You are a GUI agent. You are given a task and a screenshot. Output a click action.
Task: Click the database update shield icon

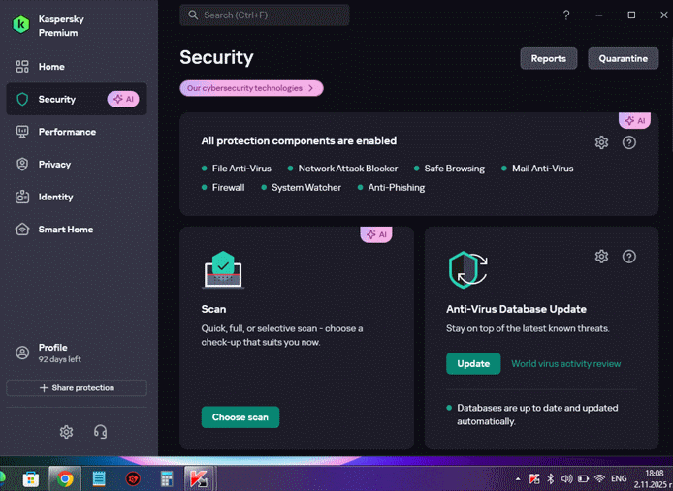(467, 270)
